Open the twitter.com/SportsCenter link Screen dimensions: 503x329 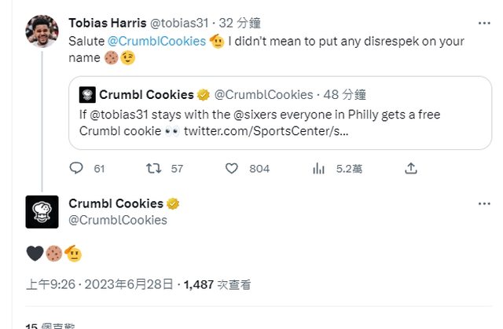point(267,130)
